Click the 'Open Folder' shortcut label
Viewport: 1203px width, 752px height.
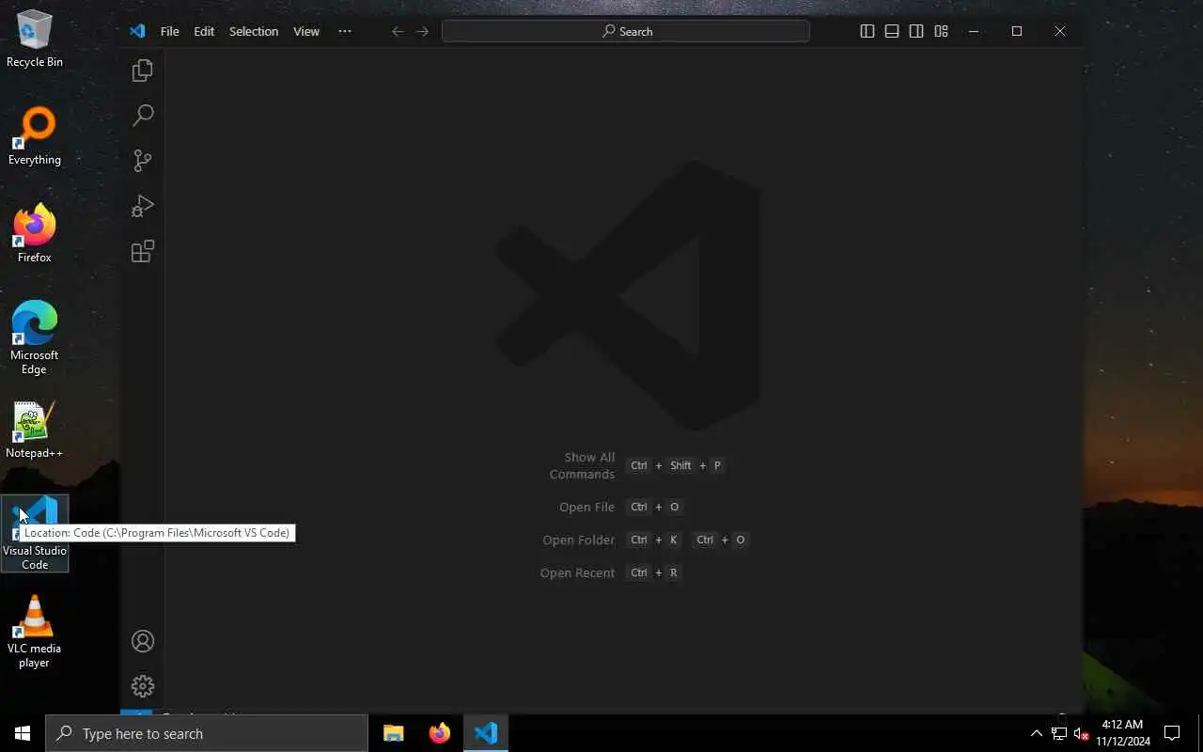pos(578,540)
